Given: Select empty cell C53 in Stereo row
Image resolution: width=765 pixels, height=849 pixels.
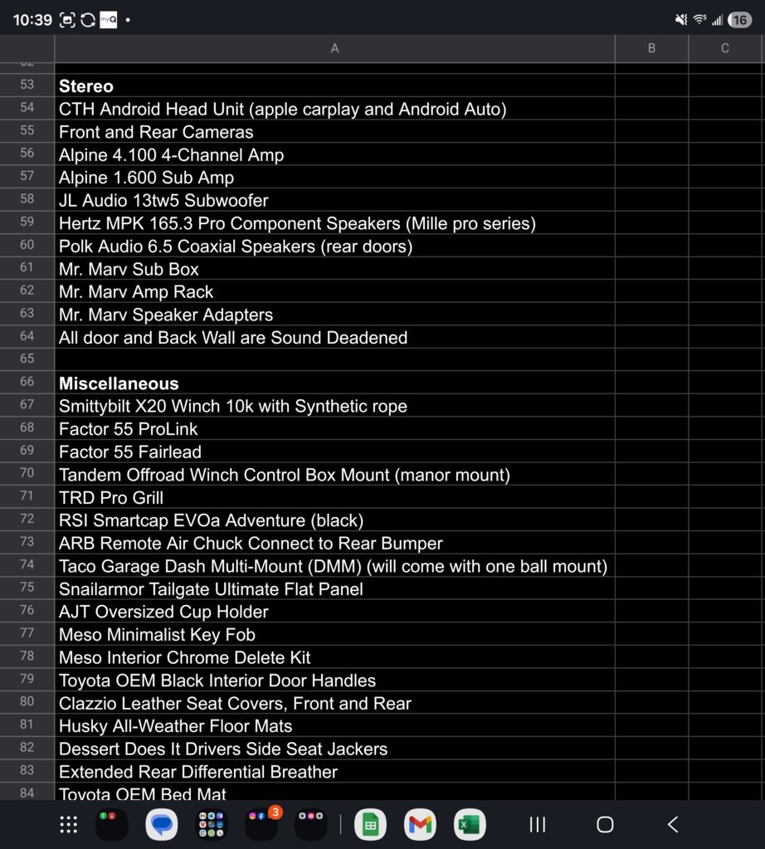Looking at the screenshot, I should [x=725, y=85].
